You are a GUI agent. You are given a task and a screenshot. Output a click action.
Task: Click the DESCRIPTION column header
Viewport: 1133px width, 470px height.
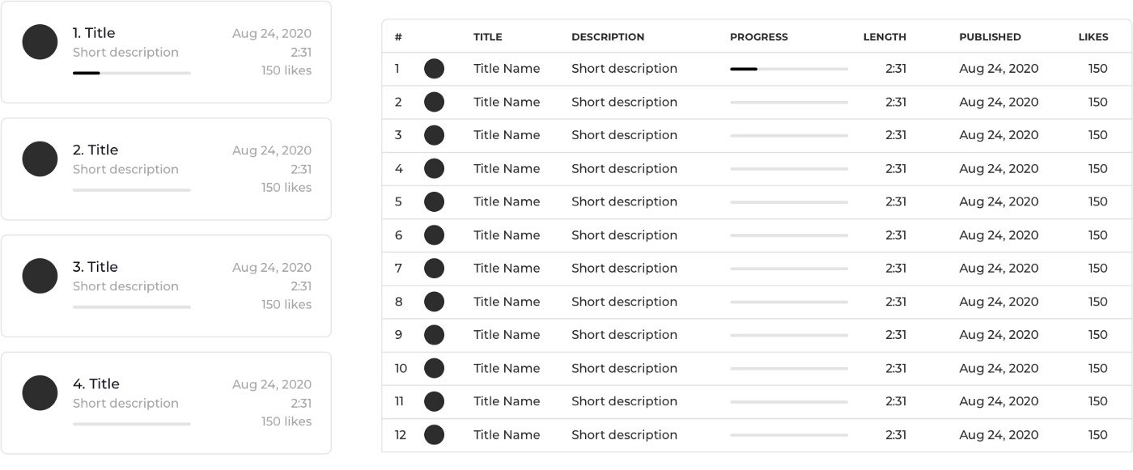coord(608,37)
